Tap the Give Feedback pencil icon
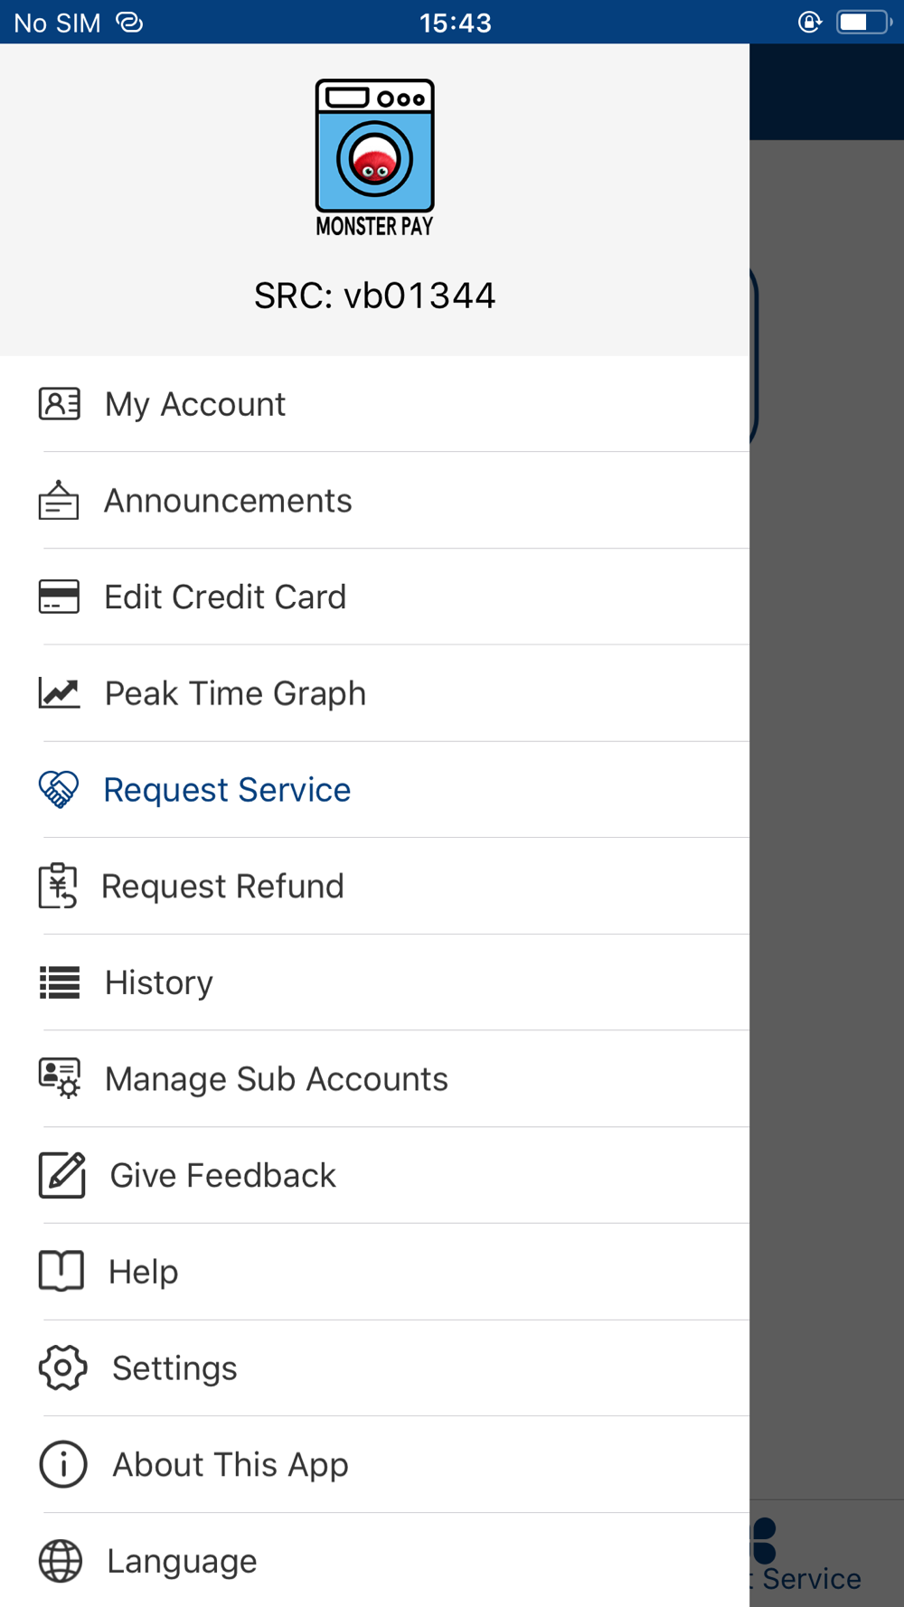The width and height of the screenshot is (904, 1607). point(61,1175)
